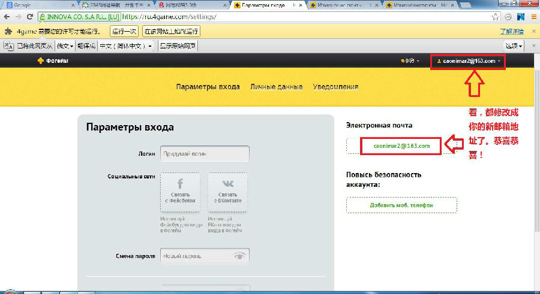Toggle password visibility eye icon

(240, 256)
